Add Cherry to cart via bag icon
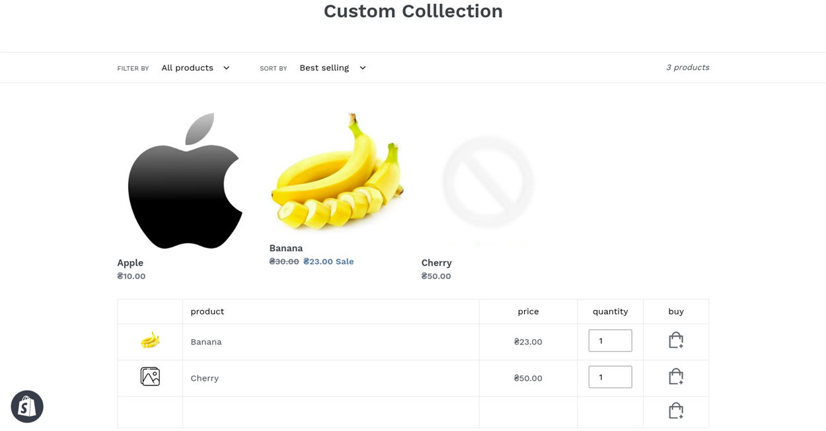Screen dimensions: 826x431 675,377
